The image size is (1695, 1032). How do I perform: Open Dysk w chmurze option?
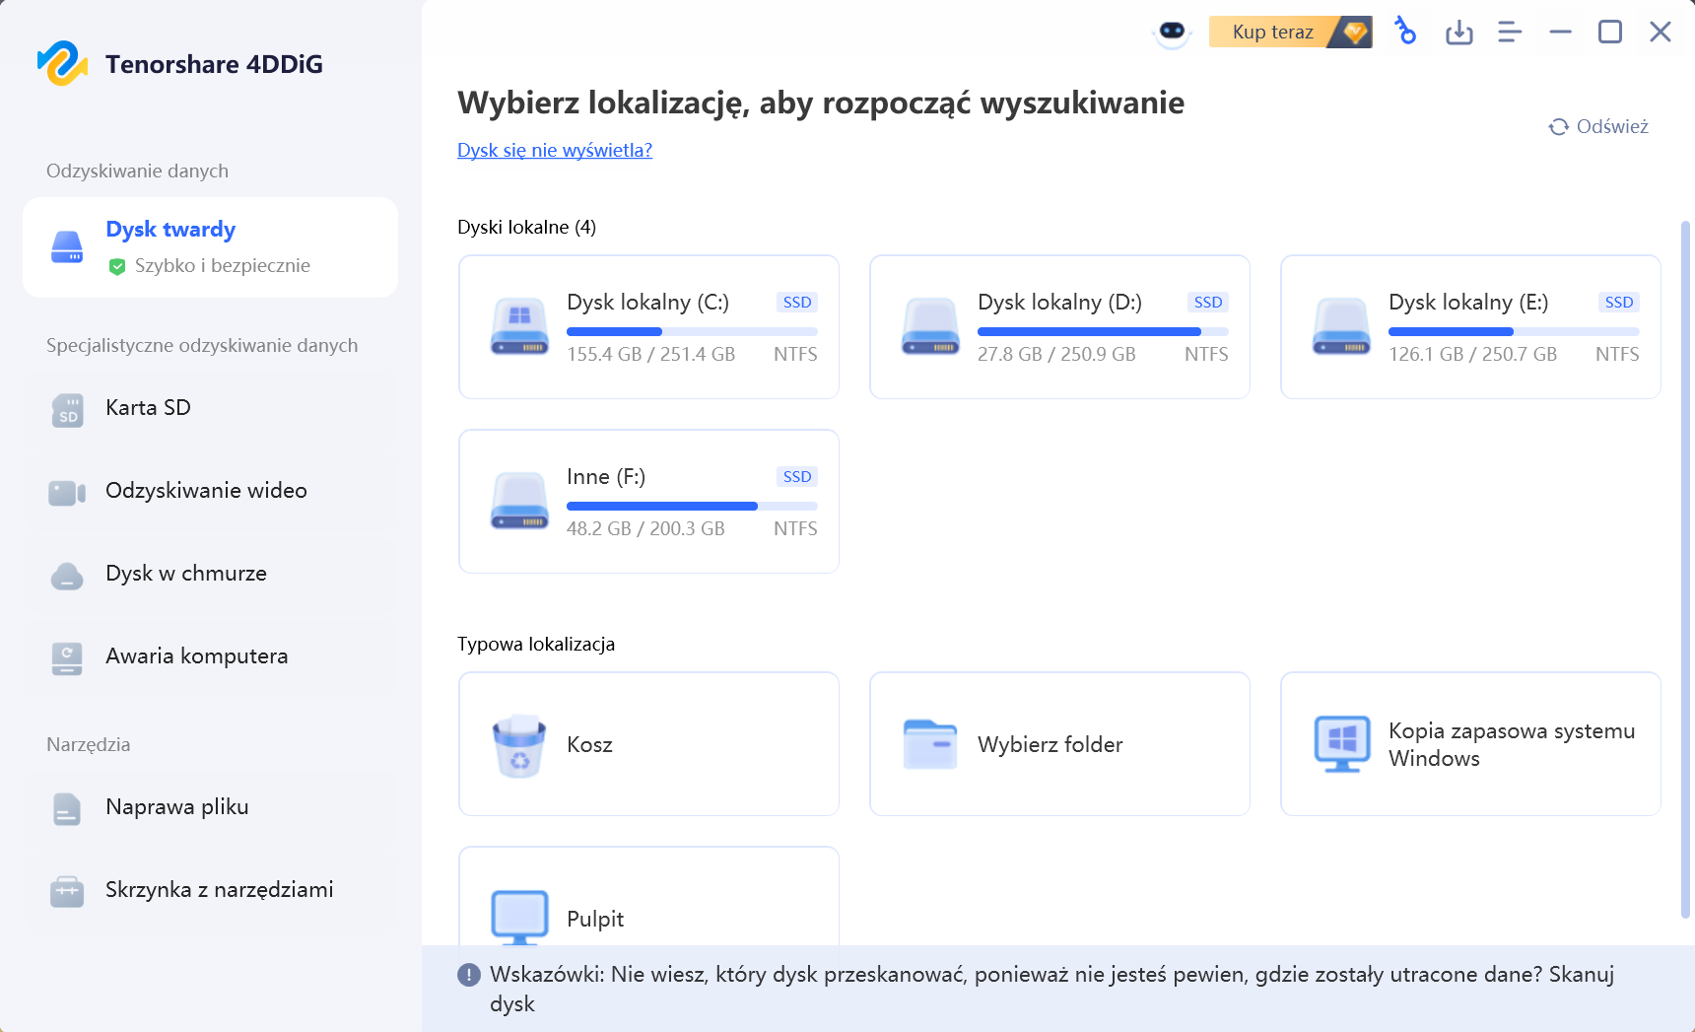pyautogui.click(x=210, y=574)
